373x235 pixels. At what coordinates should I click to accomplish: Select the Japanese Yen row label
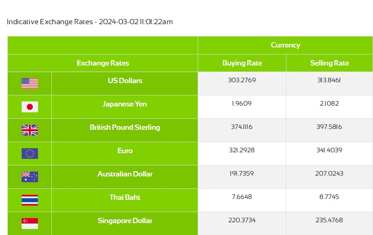click(125, 104)
